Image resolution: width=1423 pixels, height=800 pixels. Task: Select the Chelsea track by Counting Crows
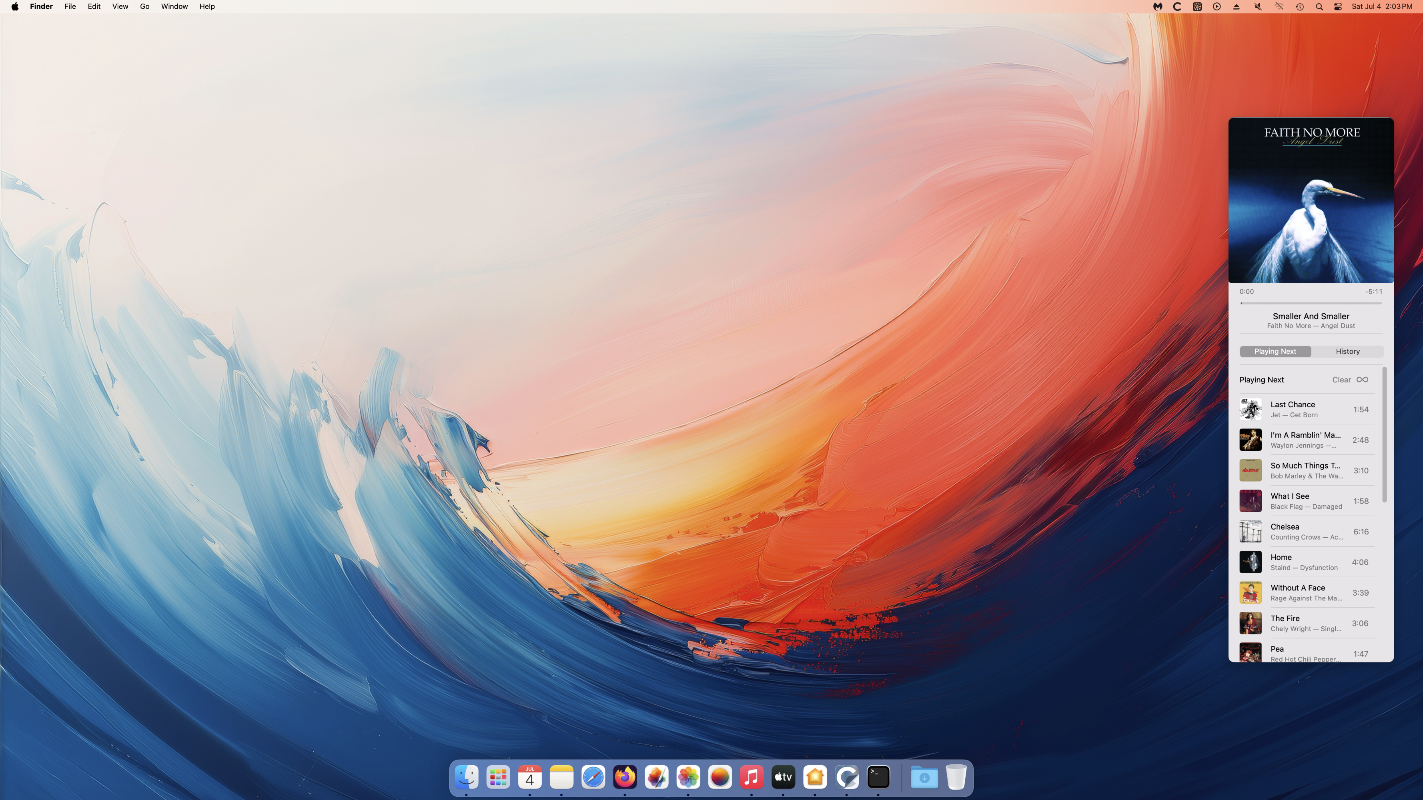coord(1307,532)
